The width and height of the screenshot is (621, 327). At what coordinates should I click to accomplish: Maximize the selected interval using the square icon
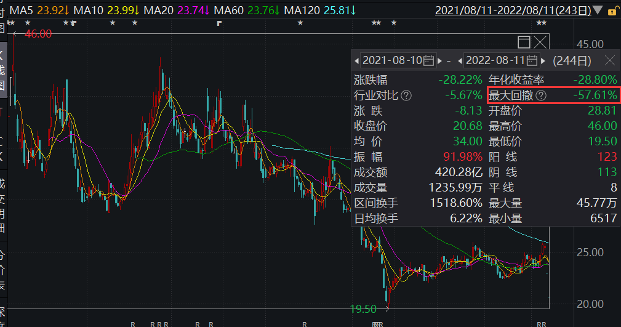coord(524,42)
